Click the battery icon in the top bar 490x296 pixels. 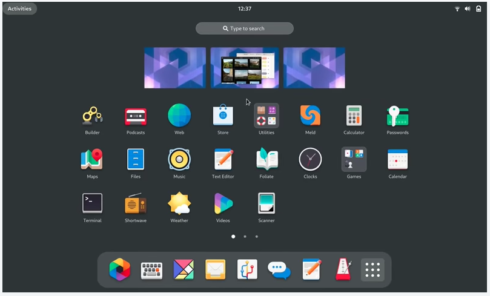(x=478, y=8)
